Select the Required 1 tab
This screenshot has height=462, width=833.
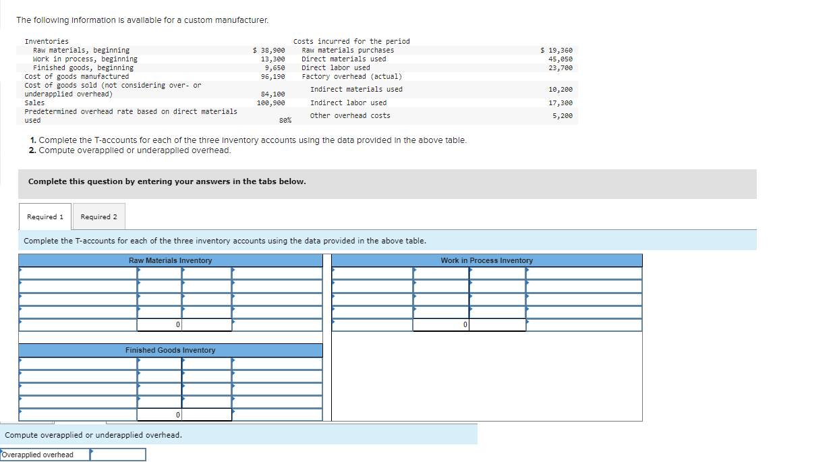(45, 216)
